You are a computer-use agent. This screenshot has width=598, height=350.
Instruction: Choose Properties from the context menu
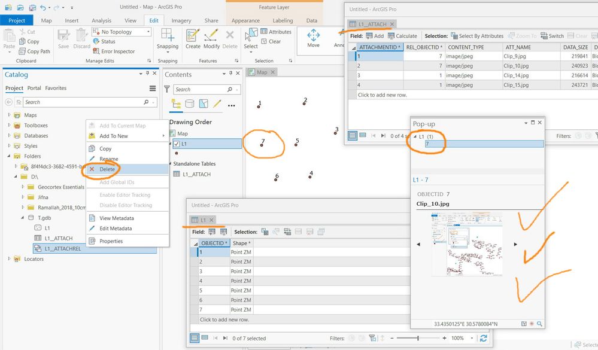128,241
